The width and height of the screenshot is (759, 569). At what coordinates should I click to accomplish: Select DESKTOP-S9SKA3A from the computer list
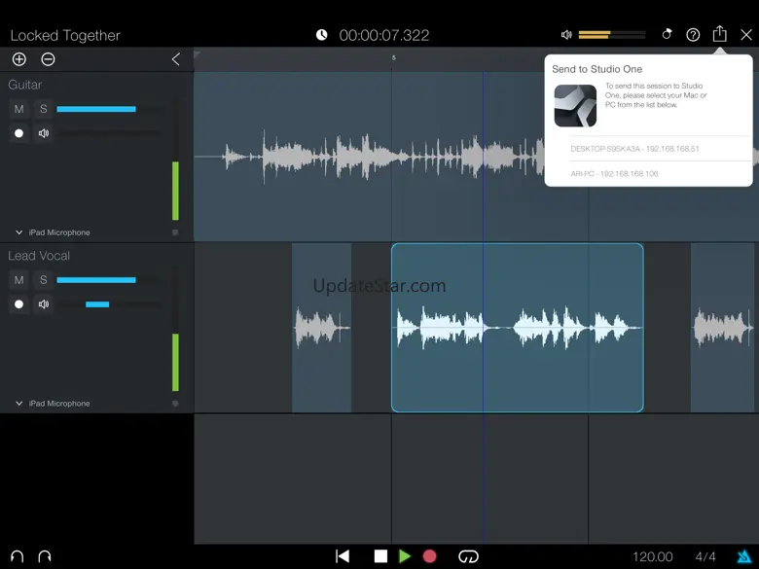(649, 149)
